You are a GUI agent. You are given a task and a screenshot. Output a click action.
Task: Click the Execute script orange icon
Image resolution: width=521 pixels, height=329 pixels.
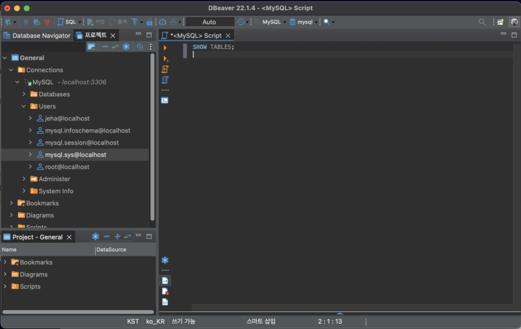[x=165, y=69]
